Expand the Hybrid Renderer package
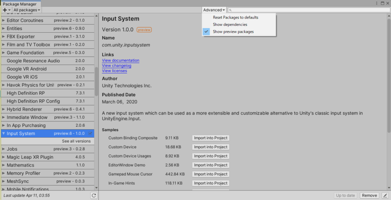This screenshot has height=200, width=391. (3, 110)
